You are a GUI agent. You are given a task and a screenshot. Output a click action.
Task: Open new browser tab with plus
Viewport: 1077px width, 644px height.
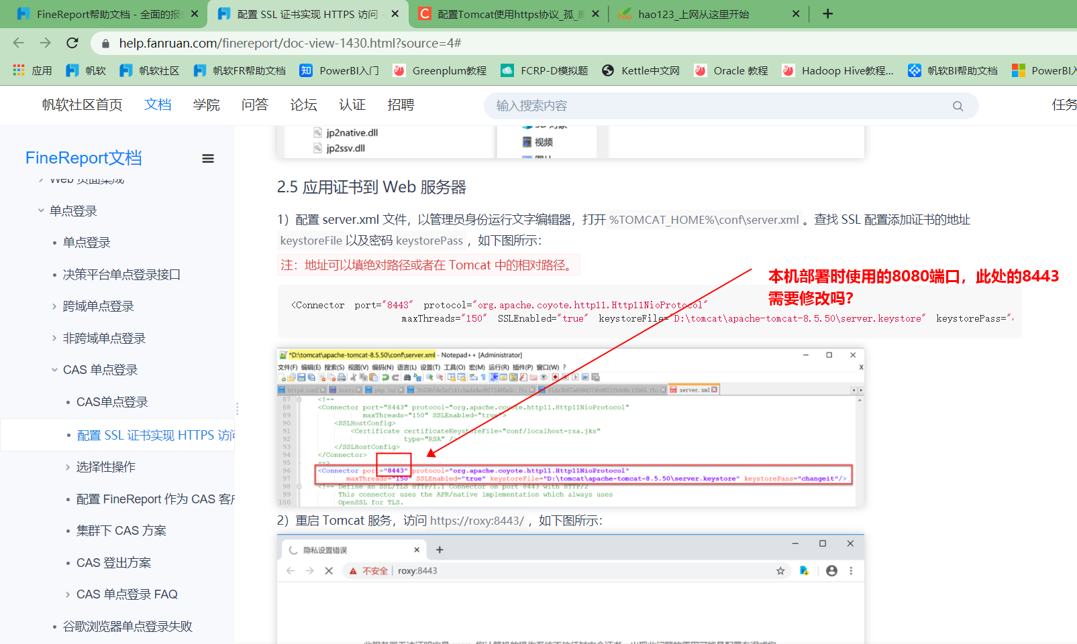pos(828,13)
